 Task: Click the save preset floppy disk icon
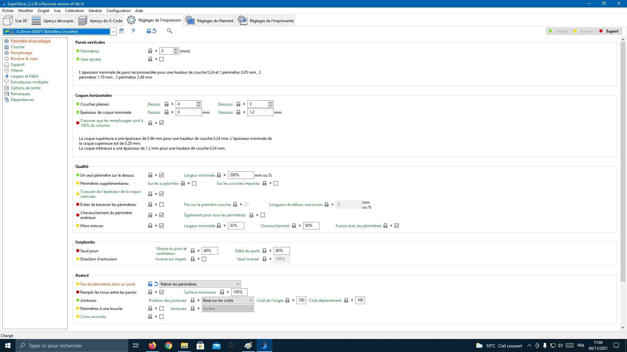(x=121, y=31)
